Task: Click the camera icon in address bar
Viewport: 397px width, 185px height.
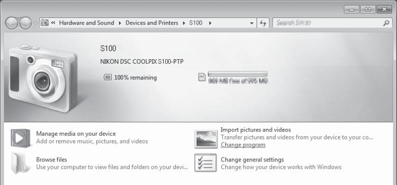Action: [x=45, y=23]
